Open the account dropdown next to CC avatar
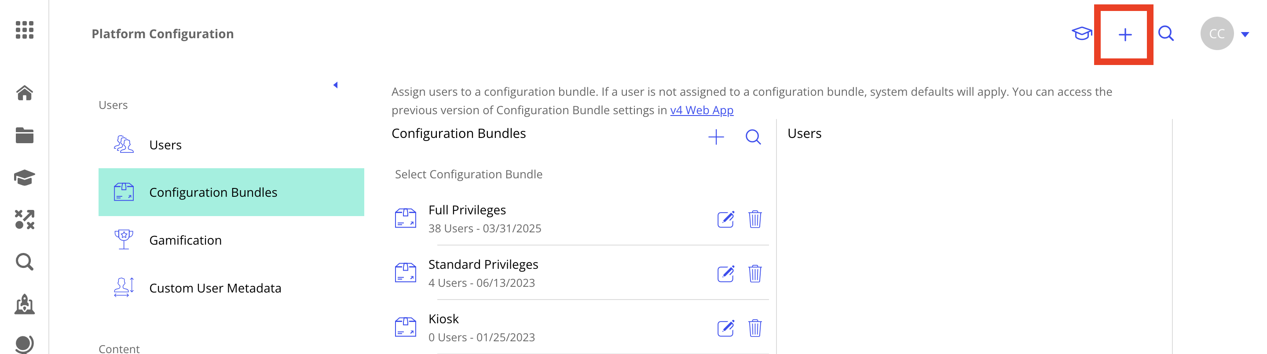The width and height of the screenshot is (1267, 354). [x=1246, y=33]
